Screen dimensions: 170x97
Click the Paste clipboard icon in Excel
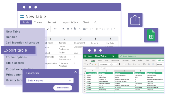(x=90, y=64)
